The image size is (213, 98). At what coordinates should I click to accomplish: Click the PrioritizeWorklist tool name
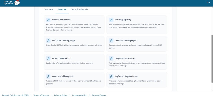coord(62,58)
